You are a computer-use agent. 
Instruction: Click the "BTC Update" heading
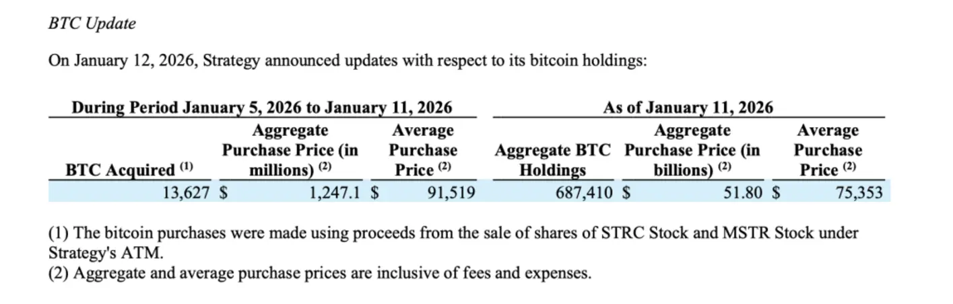point(92,24)
